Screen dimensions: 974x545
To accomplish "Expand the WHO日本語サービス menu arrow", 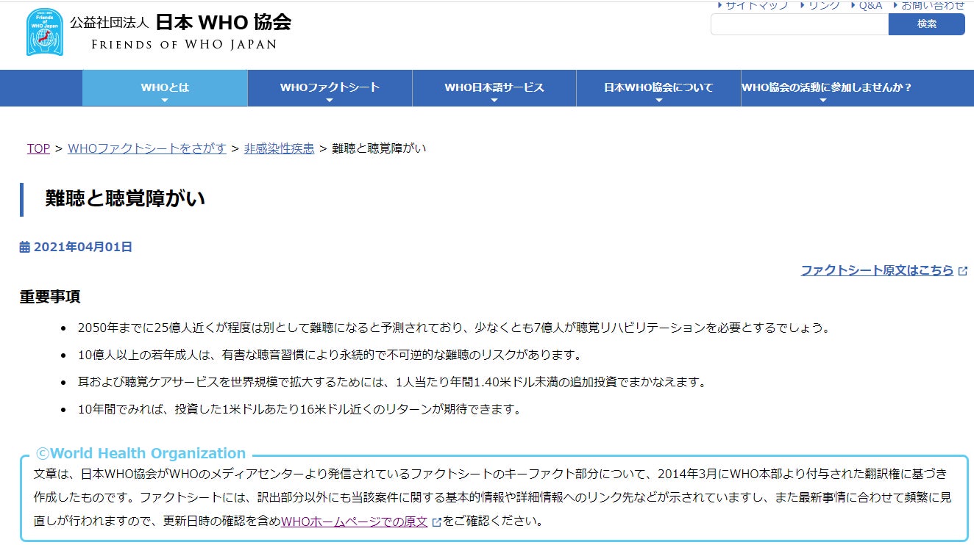I will [x=494, y=100].
